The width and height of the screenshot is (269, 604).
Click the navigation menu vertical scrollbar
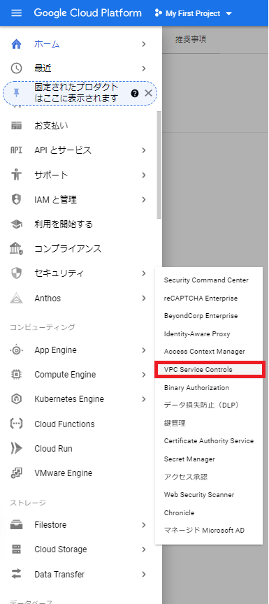[159, 165]
